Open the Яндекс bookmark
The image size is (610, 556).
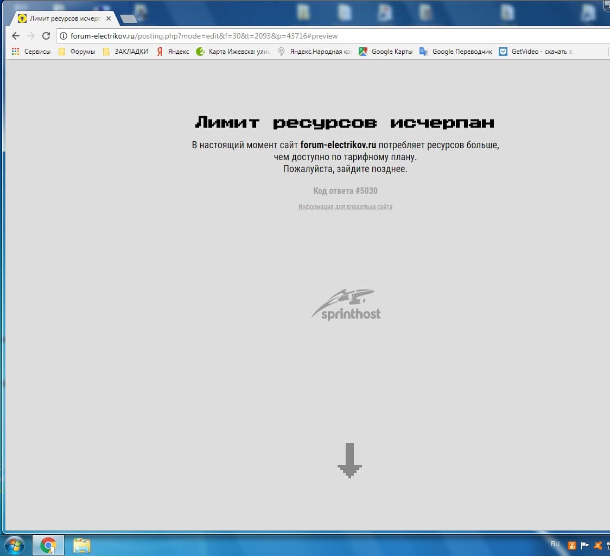pyautogui.click(x=173, y=52)
